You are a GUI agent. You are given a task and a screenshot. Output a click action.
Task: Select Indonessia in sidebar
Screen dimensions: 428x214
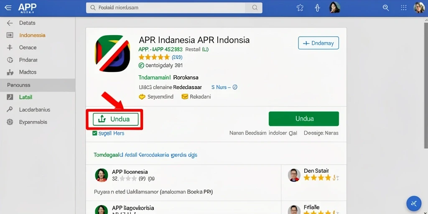coord(32,35)
